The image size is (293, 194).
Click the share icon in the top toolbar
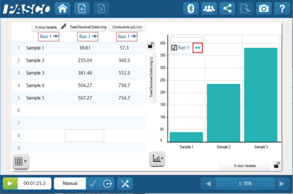227,9
